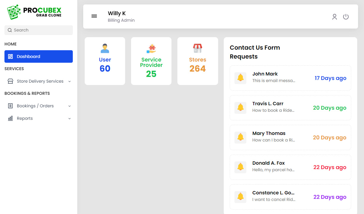Click the sidebar Search field
364x214 pixels.
click(x=39, y=30)
